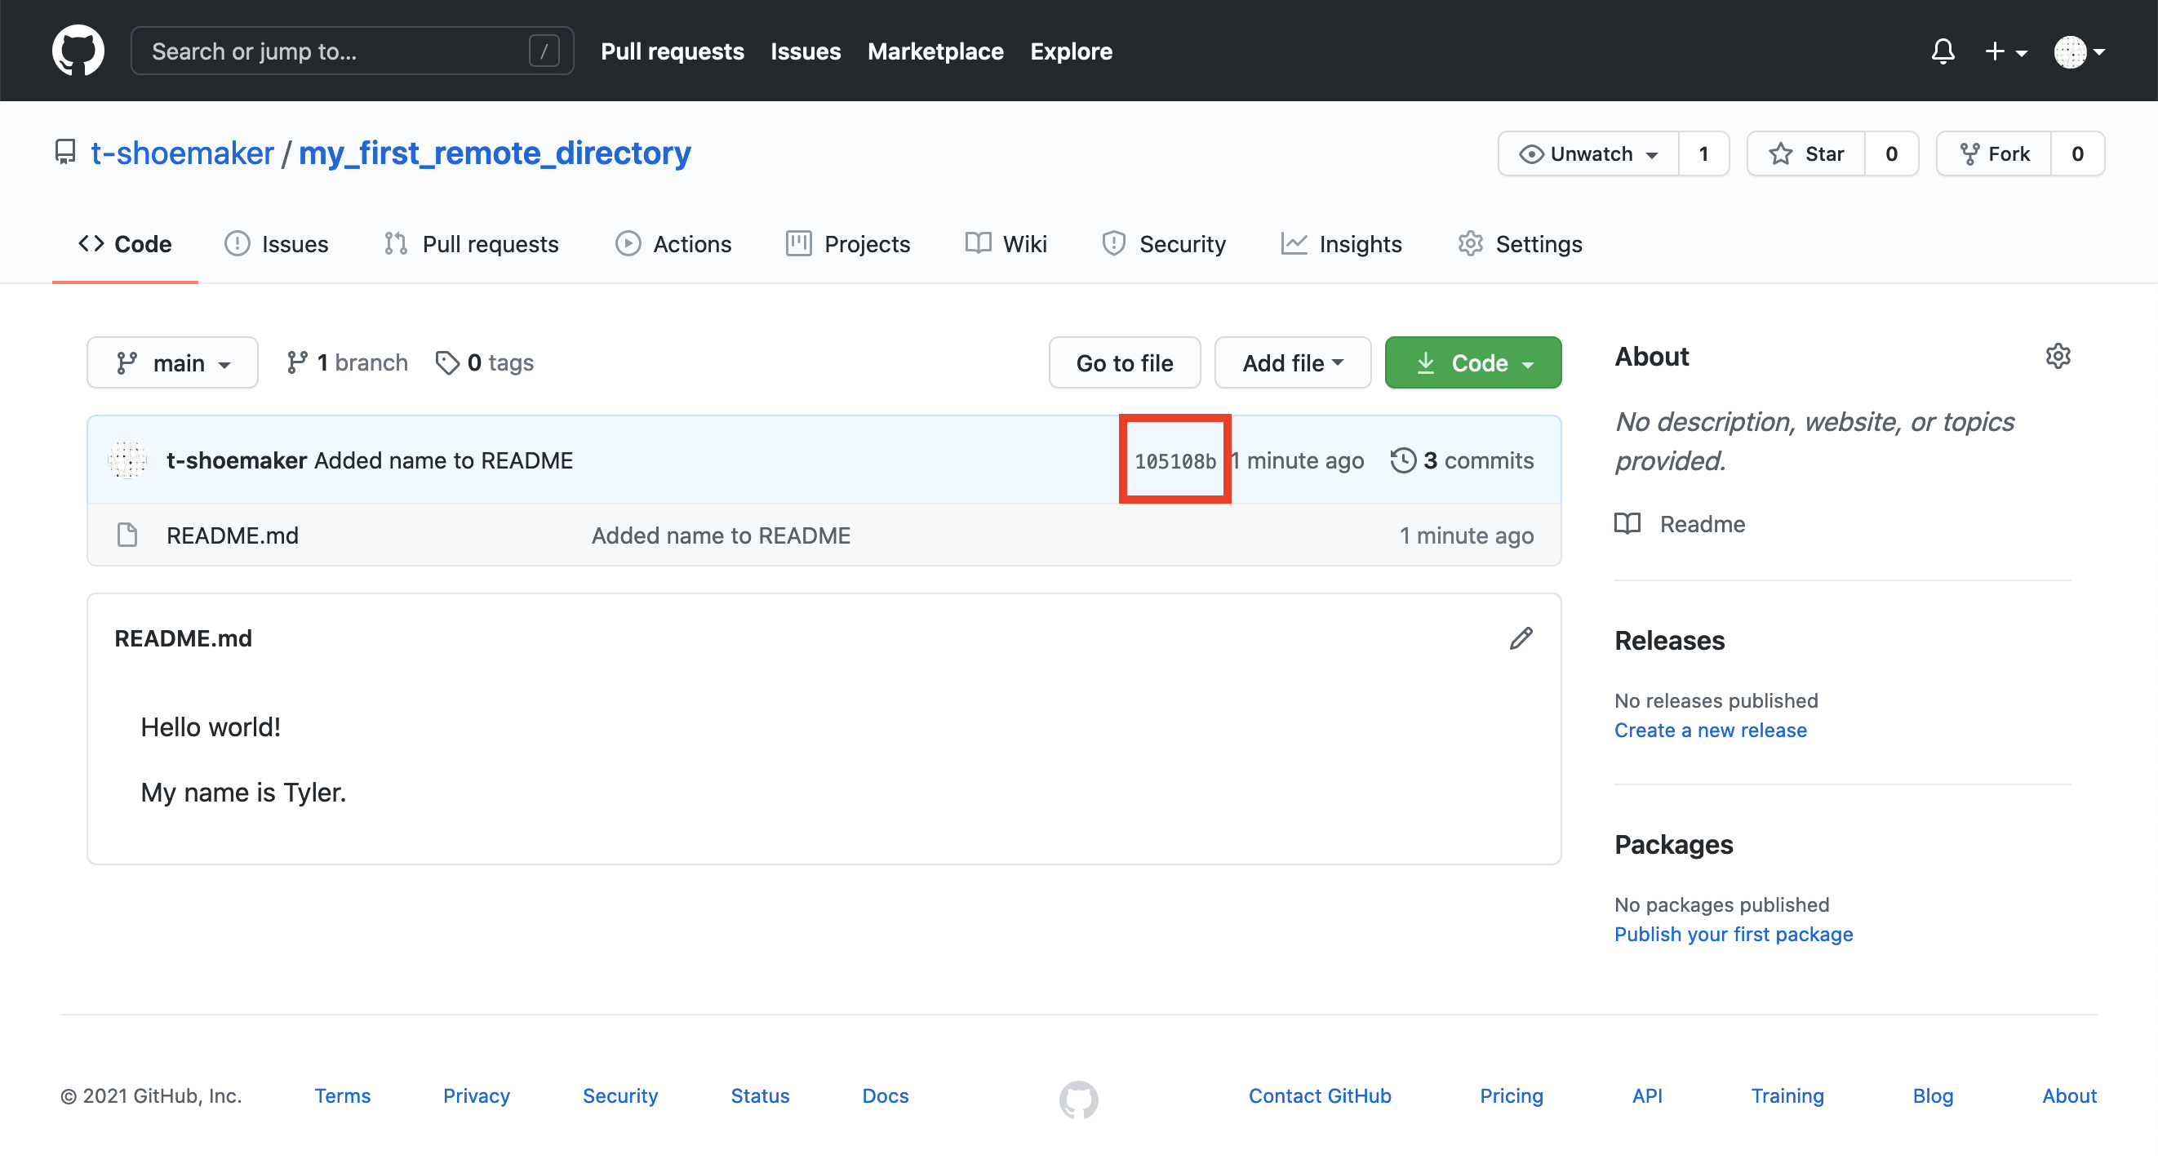Viewport: 2158px width, 1164px height.
Task: Click the Packages heading
Action: pyautogui.click(x=1673, y=845)
